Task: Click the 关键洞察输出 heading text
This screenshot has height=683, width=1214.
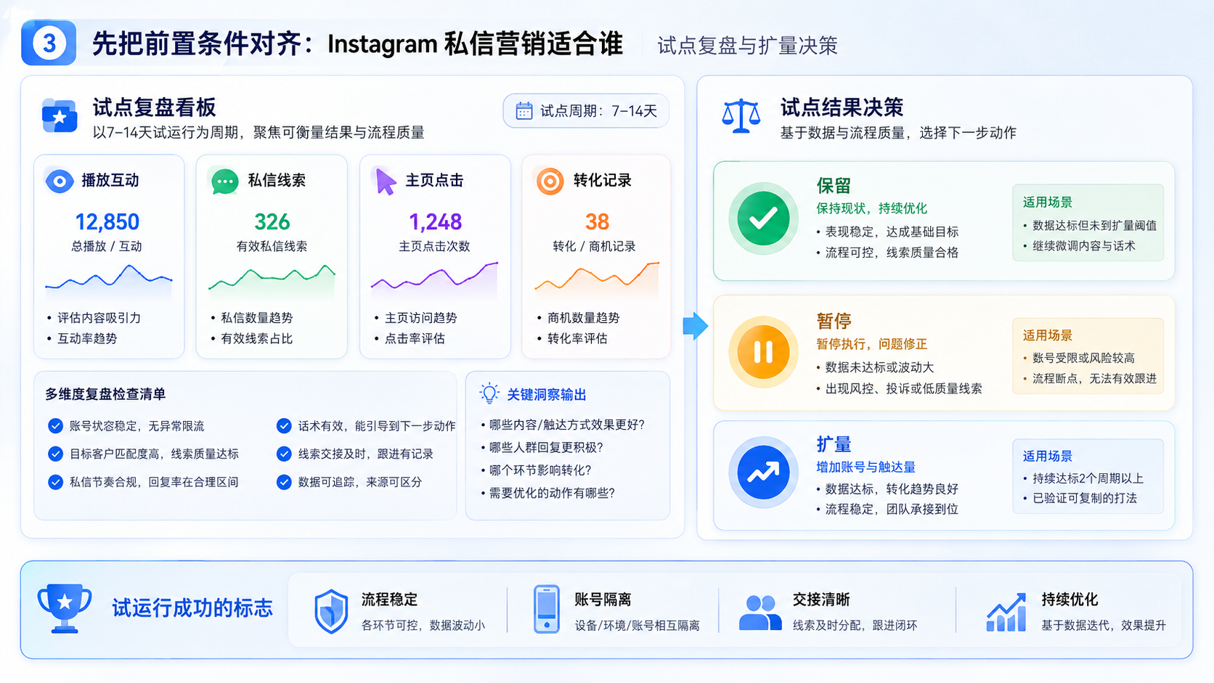Action: pos(547,395)
